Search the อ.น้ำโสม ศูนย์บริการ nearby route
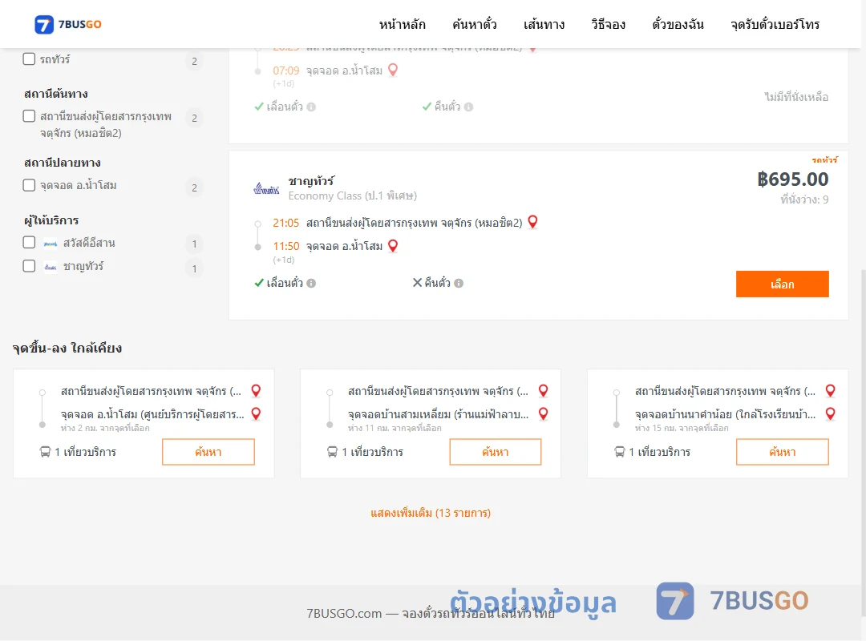The height and width of the screenshot is (641, 866). point(208,452)
